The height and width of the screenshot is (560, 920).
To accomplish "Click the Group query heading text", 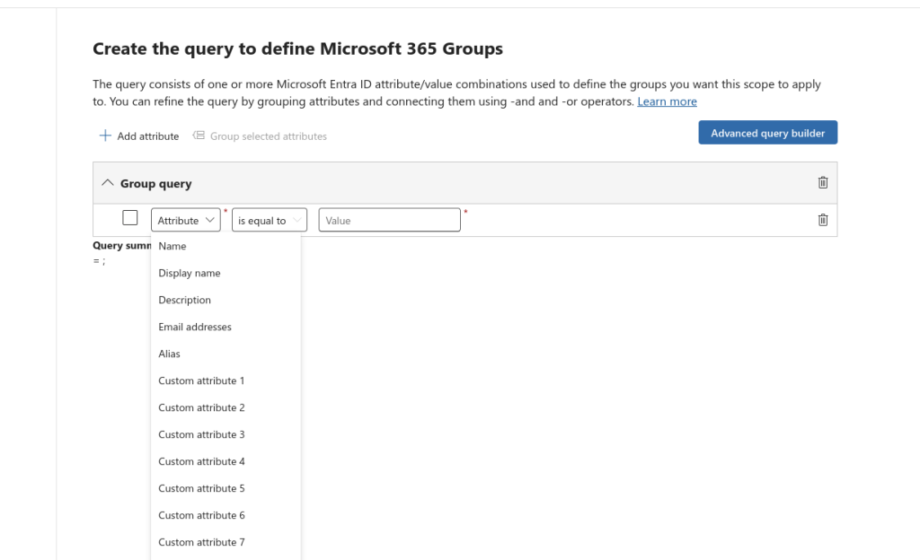I will [156, 184].
